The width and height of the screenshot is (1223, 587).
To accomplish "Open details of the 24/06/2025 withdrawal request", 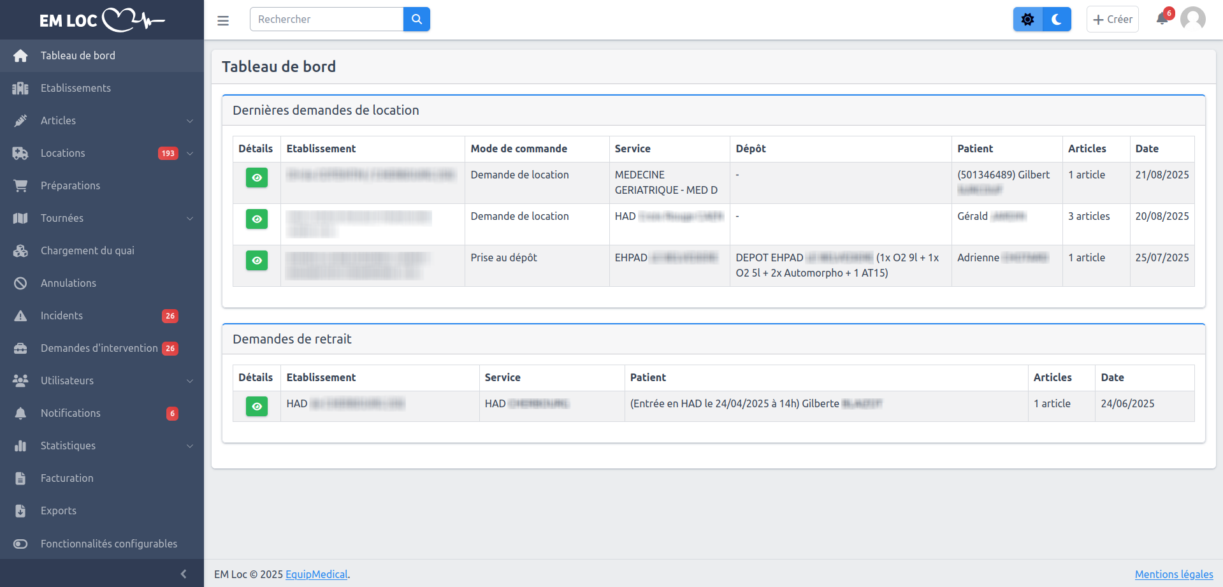I will coord(257,406).
